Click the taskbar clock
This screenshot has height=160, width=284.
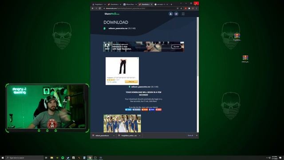274,158
